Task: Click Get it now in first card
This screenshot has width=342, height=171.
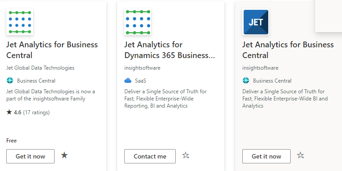Action: point(30,156)
